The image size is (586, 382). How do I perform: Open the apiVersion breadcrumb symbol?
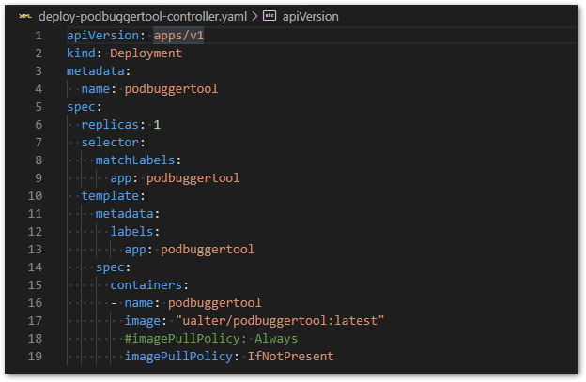pyautogui.click(x=309, y=17)
